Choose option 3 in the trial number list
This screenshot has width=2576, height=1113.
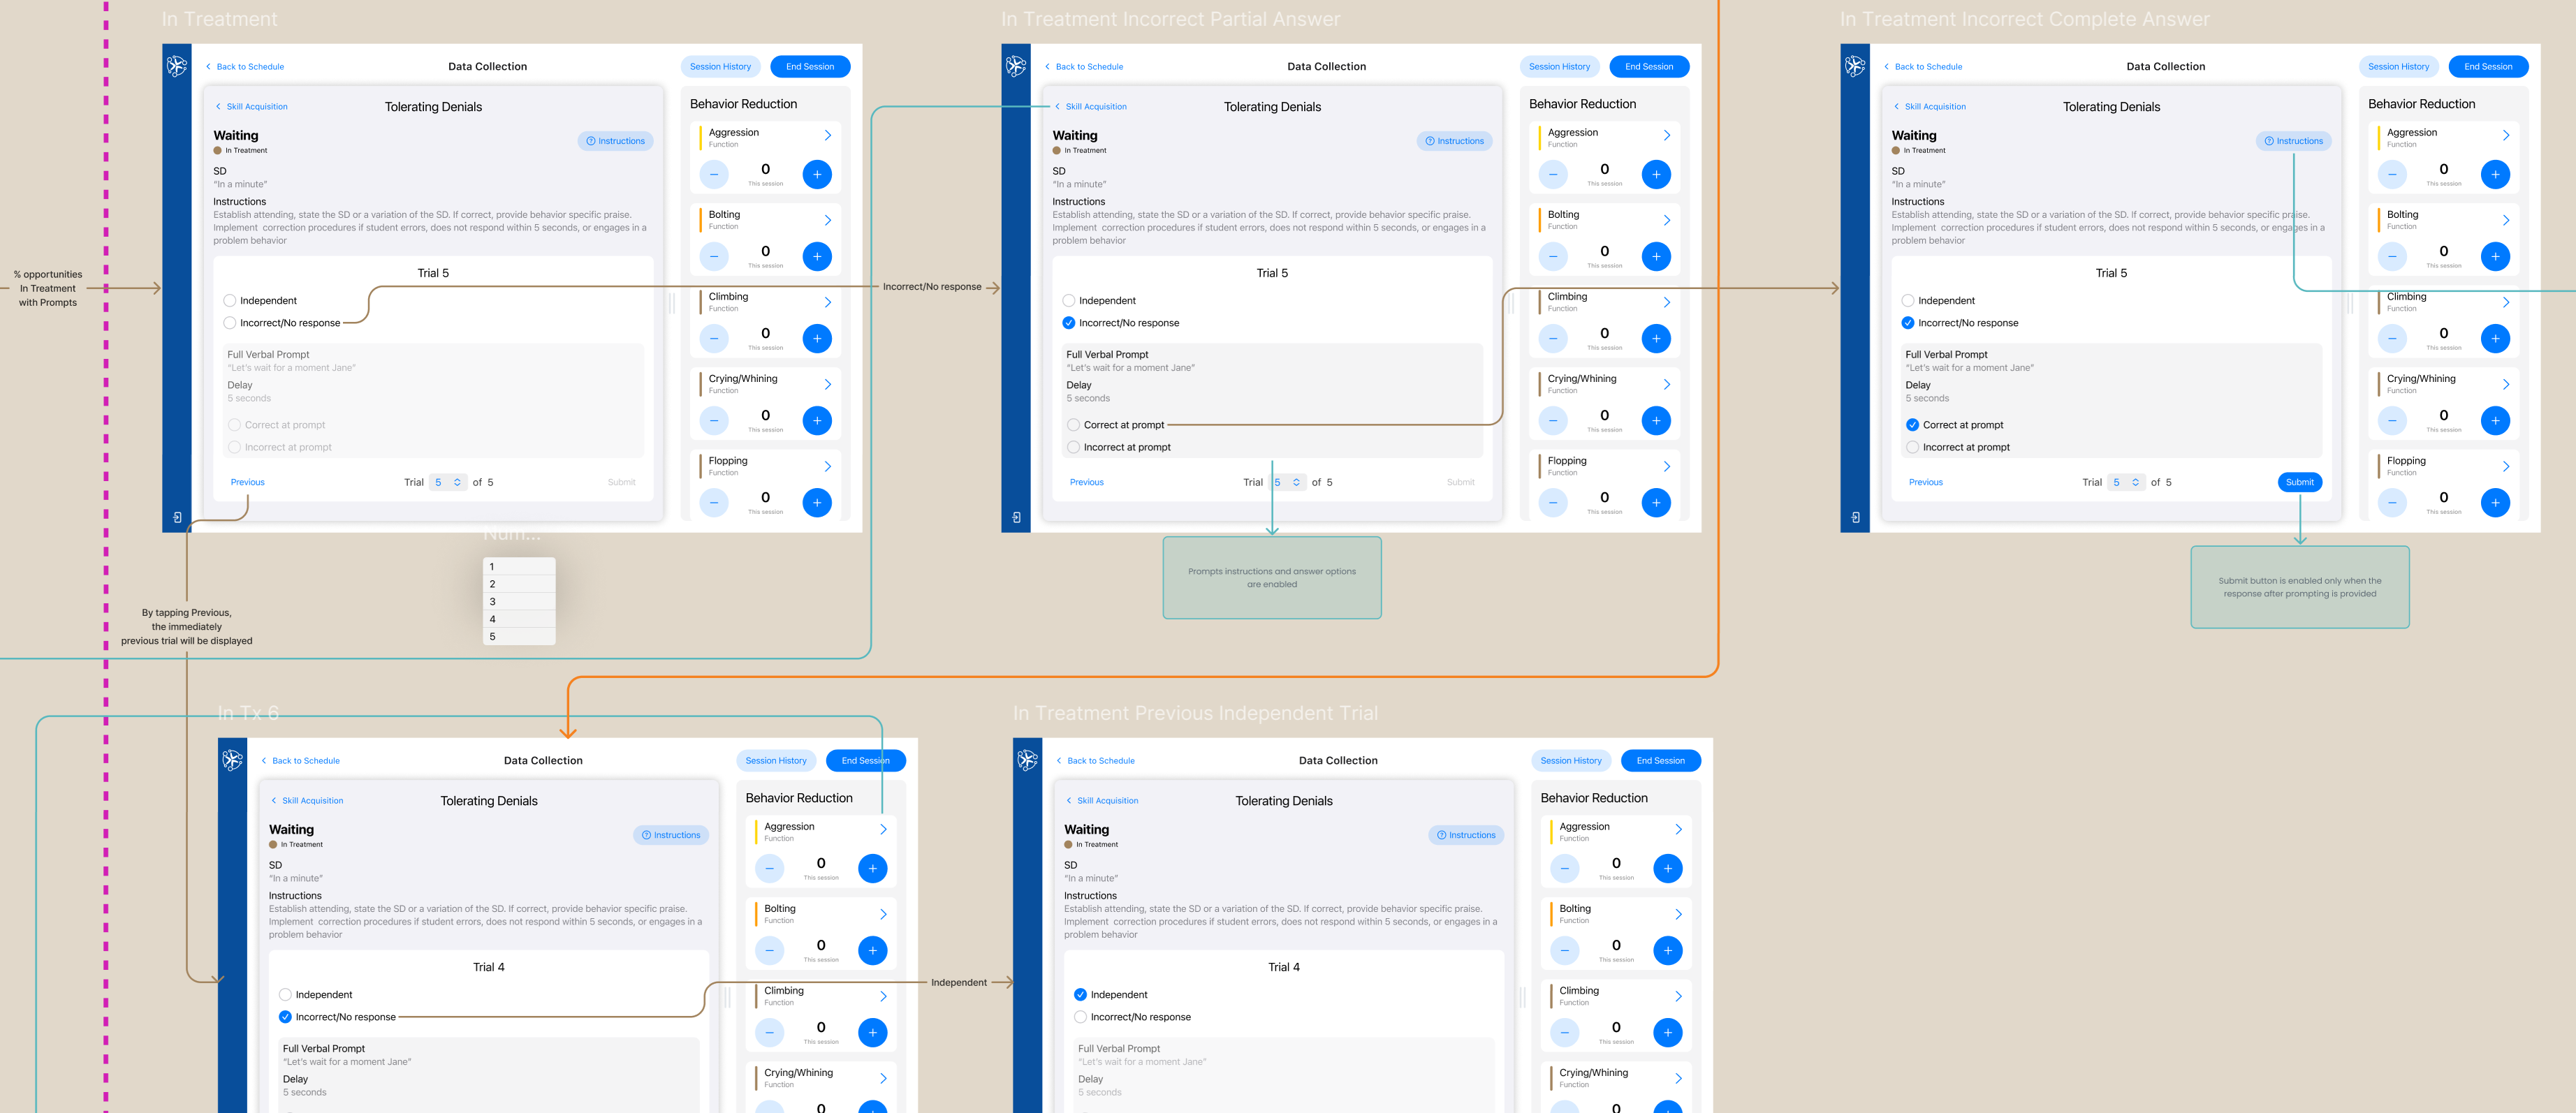click(519, 601)
